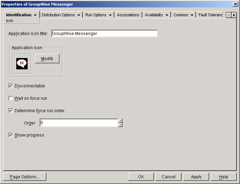Click the Cancel button
This screenshot has width=240, height=184.
pyautogui.click(x=168, y=177)
